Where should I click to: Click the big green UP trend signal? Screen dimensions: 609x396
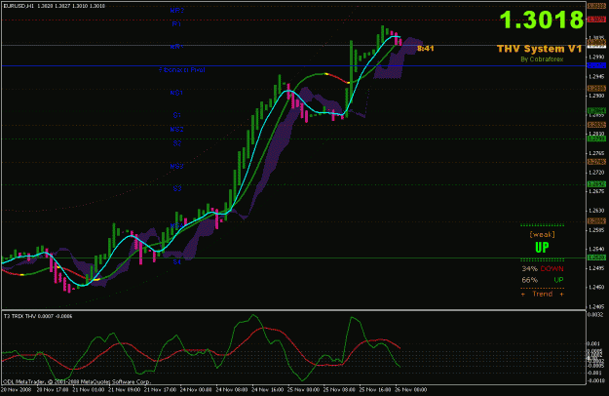pyautogui.click(x=542, y=247)
